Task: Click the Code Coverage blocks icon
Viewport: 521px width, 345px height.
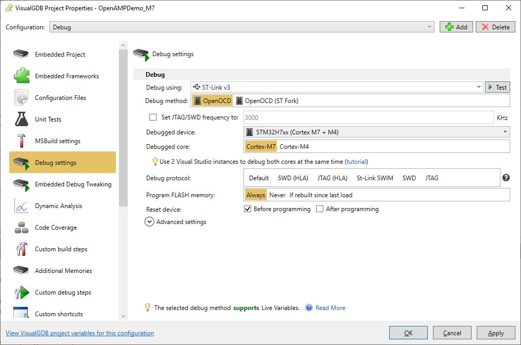Action: coord(22,228)
